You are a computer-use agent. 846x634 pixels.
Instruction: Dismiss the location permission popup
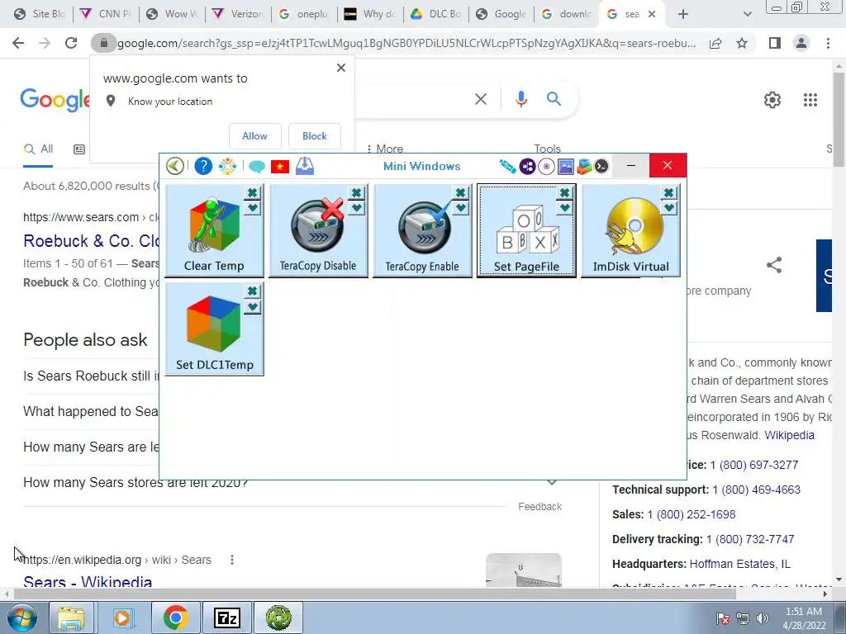pos(341,68)
